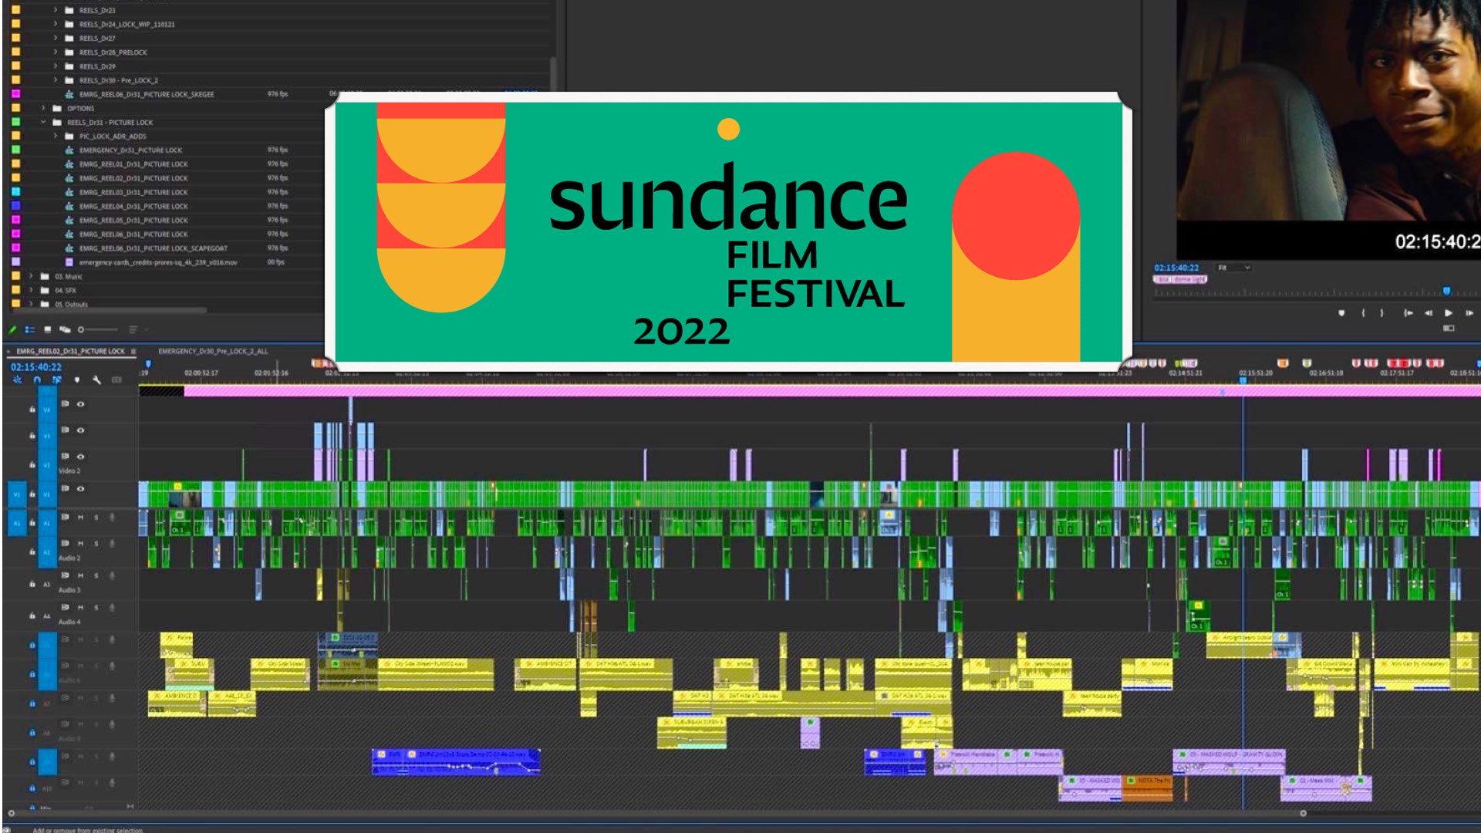The image size is (1481, 833).
Task: Expand the REELS_Dr24_LOCK_WIP_110121 bin
Action: pyautogui.click(x=56, y=24)
